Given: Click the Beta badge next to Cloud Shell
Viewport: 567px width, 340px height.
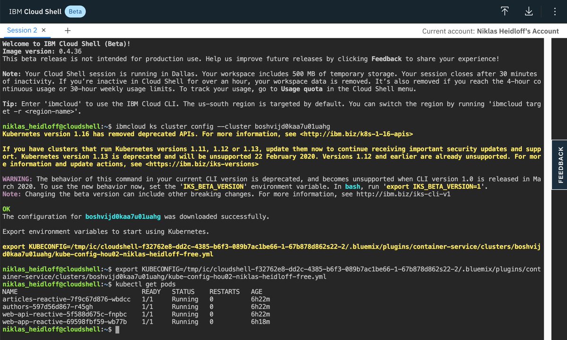Looking at the screenshot, I should [75, 11].
